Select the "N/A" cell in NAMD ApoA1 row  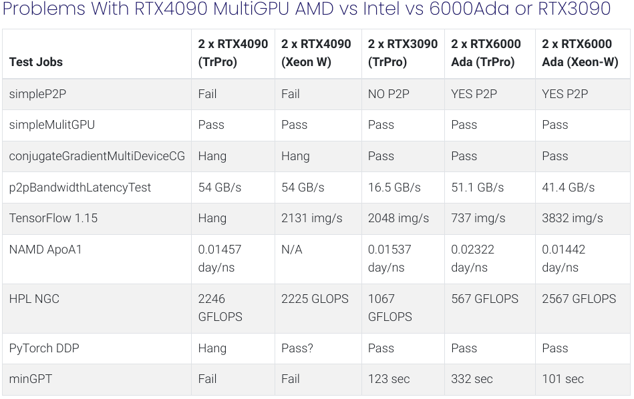[291, 250]
